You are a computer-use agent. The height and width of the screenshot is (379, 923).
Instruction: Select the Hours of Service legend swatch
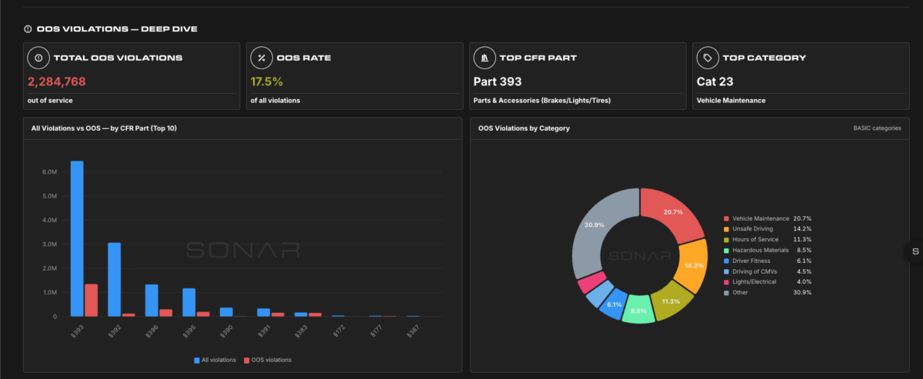727,240
